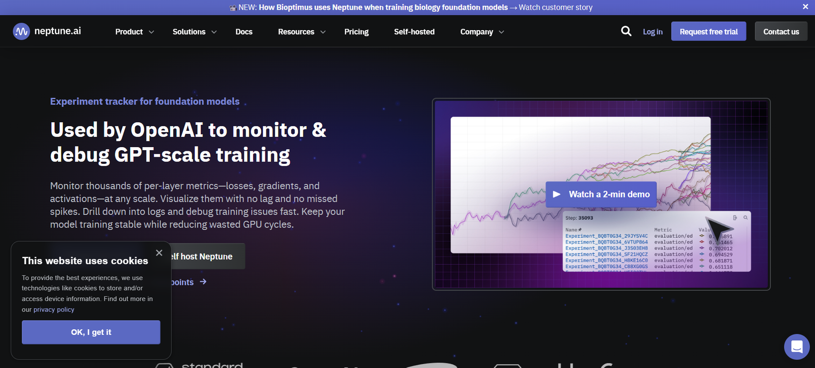Open the privacy policy link
Screen dimensions: 815x368
[54, 309]
